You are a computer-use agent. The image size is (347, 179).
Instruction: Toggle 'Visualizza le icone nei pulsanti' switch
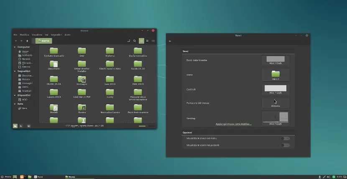point(285,145)
